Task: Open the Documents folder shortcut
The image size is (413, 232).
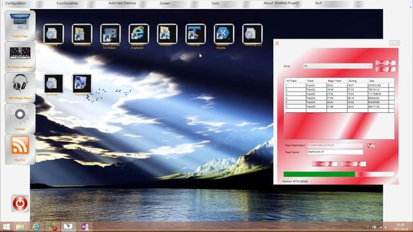Action: [82, 34]
